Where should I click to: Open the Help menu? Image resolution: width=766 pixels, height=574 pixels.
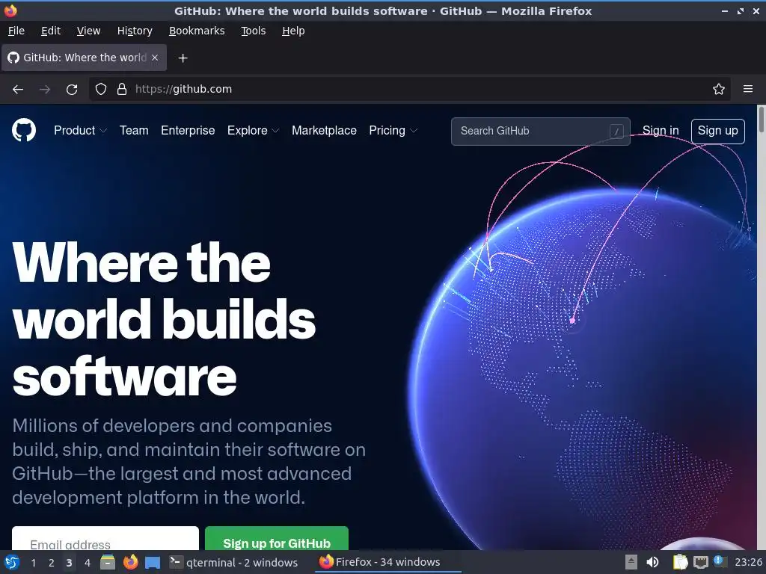click(x=293, y=31)
